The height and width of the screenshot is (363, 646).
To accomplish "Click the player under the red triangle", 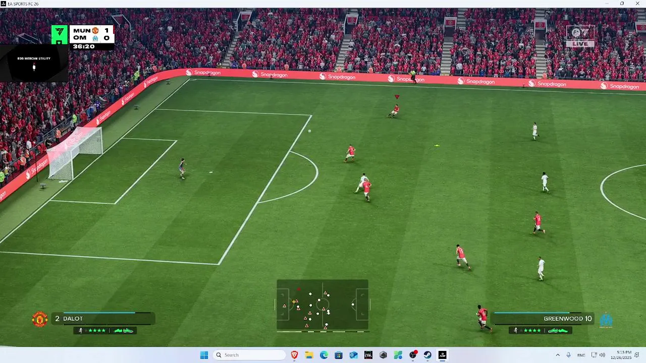I will pos(394,110).
